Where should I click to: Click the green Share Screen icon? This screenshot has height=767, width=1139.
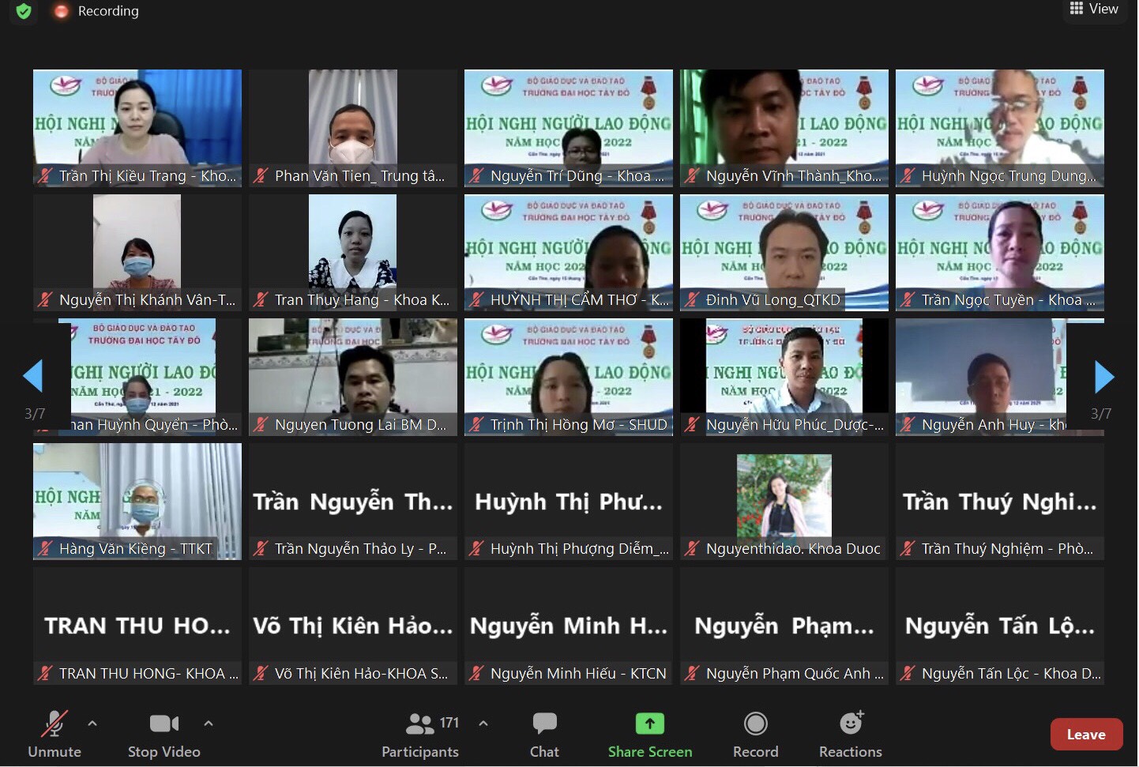point(650,724)
